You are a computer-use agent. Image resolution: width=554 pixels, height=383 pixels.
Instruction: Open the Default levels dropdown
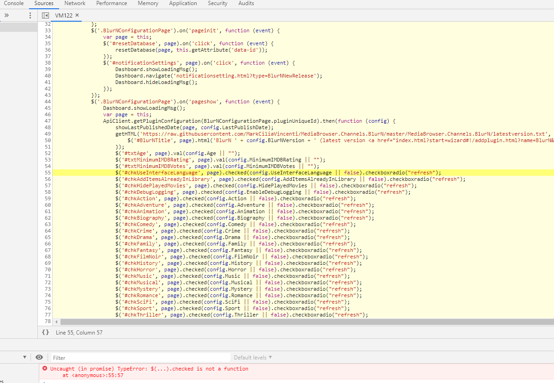(252, 357)
